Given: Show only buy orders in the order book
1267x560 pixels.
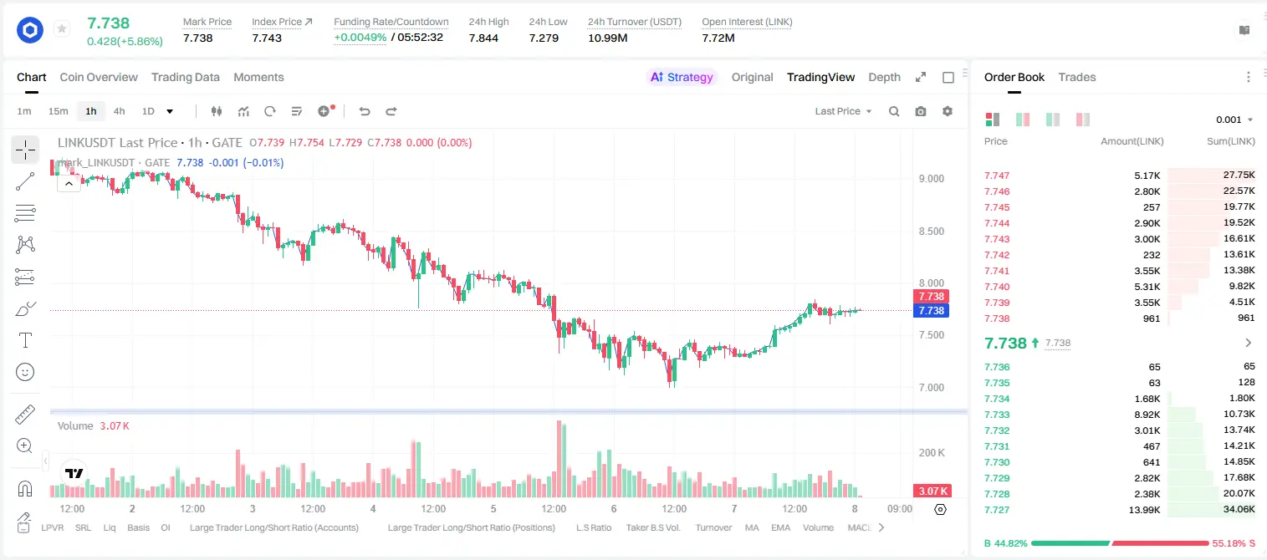Looking at the screenshot, I should pyautogui.click(x=1053, y=120).
